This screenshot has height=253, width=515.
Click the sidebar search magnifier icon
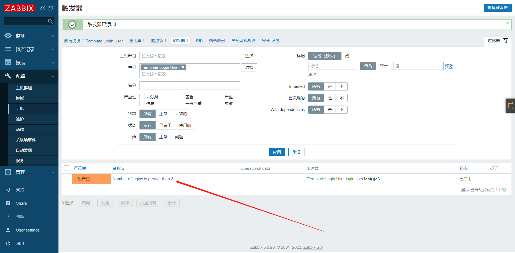(50, 21)
